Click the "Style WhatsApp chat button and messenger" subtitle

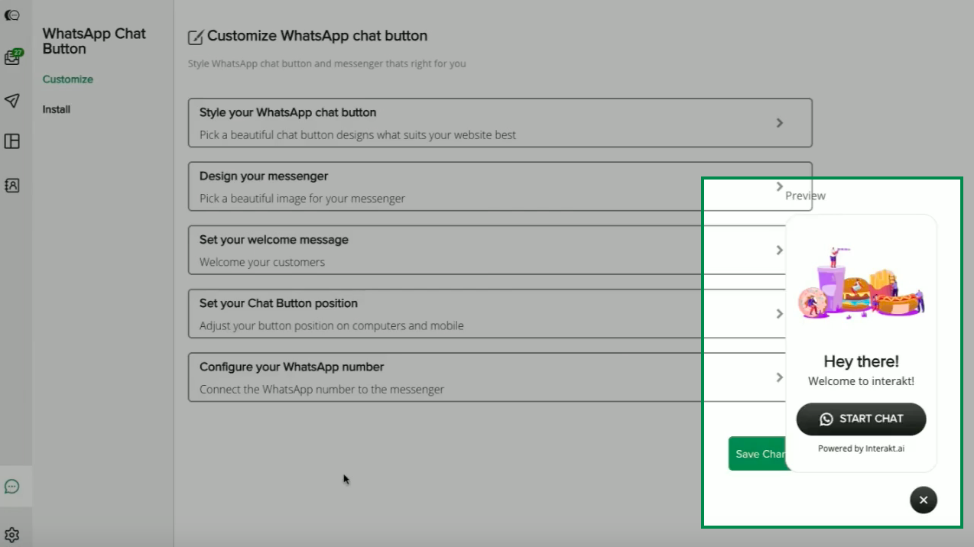[327, 64]
